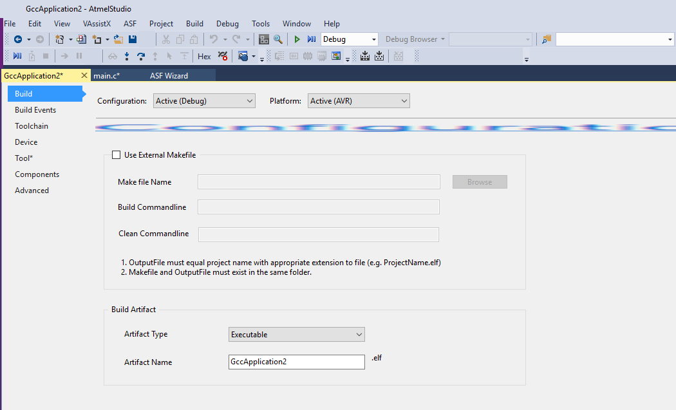Click the Build Commandline input field

tap(319, 207)
